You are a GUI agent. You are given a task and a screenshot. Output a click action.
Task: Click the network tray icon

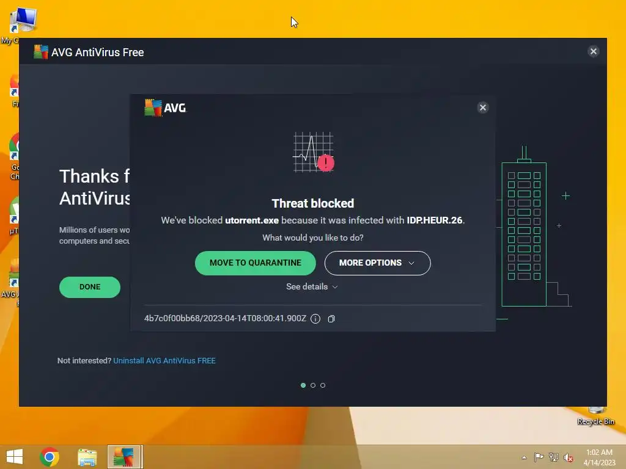click(554, 457)
